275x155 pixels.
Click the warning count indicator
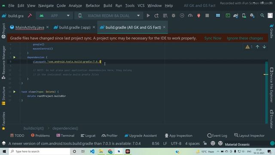coord(249,47)
